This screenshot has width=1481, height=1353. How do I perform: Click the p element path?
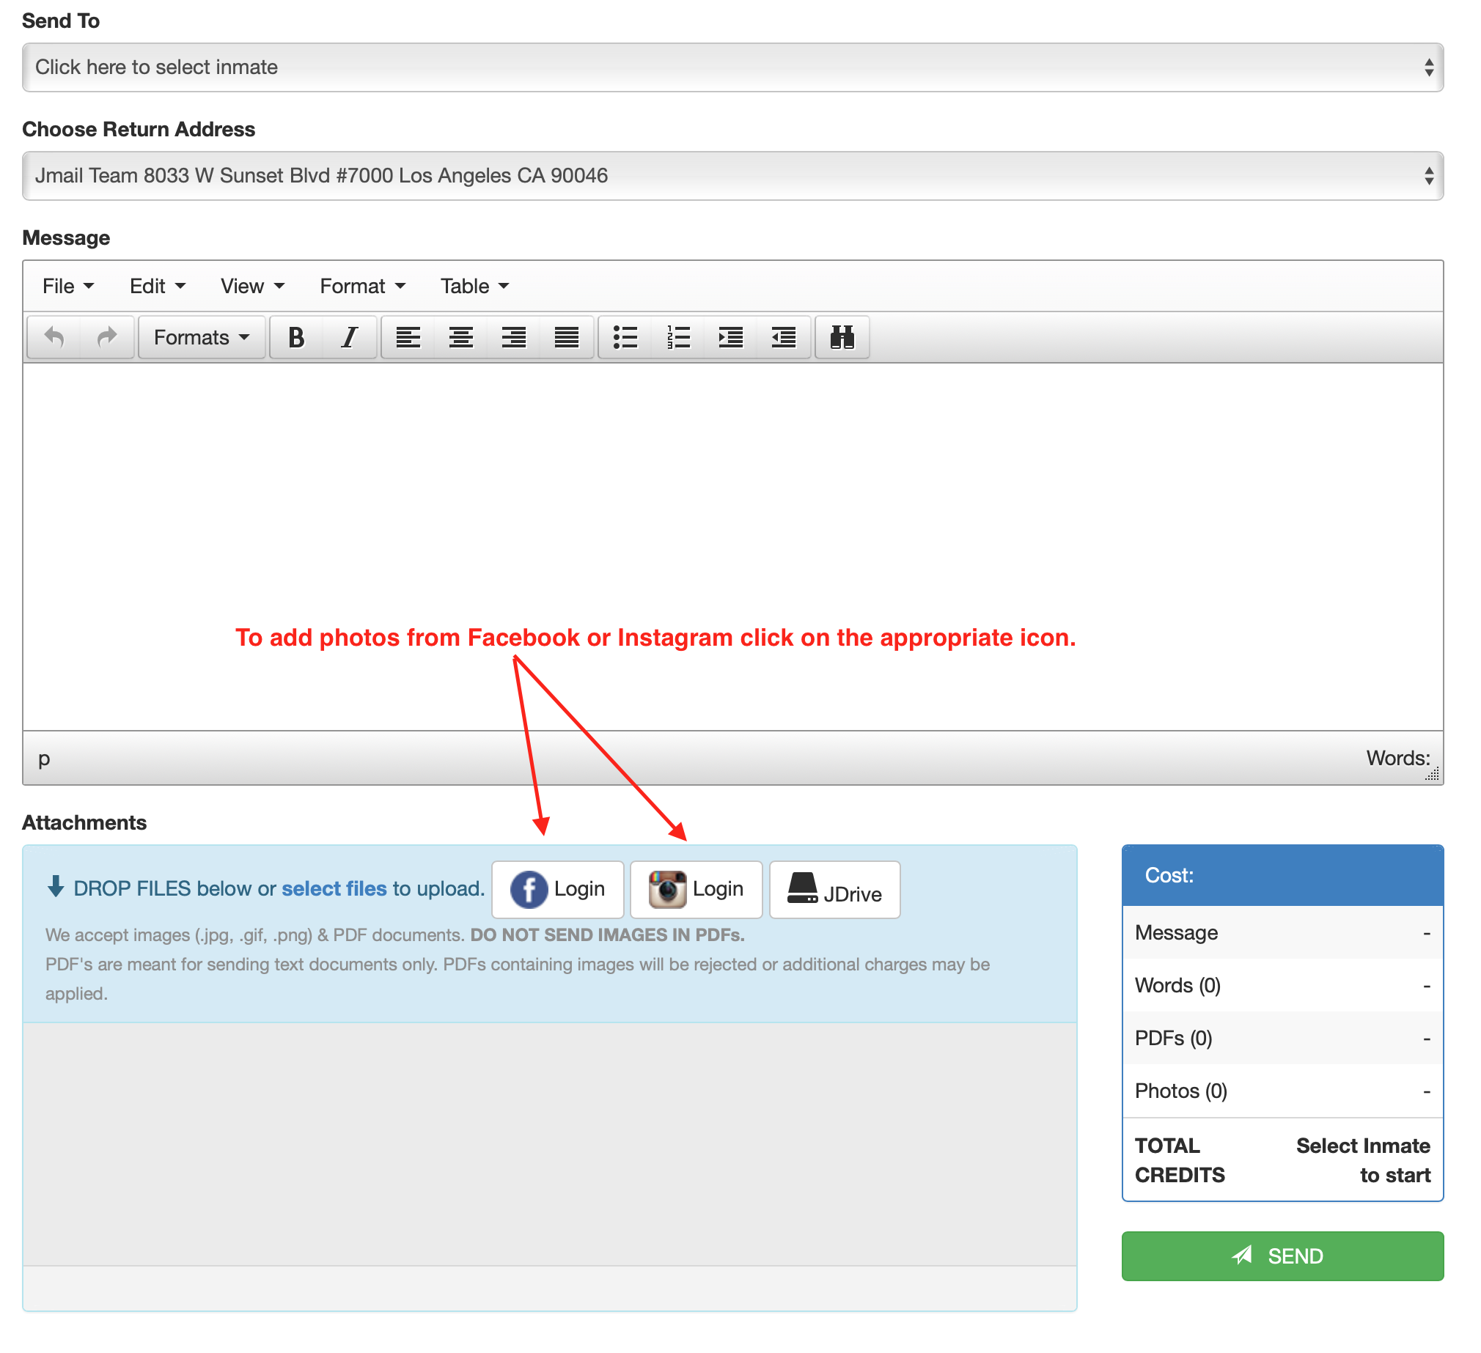(44, 759)
